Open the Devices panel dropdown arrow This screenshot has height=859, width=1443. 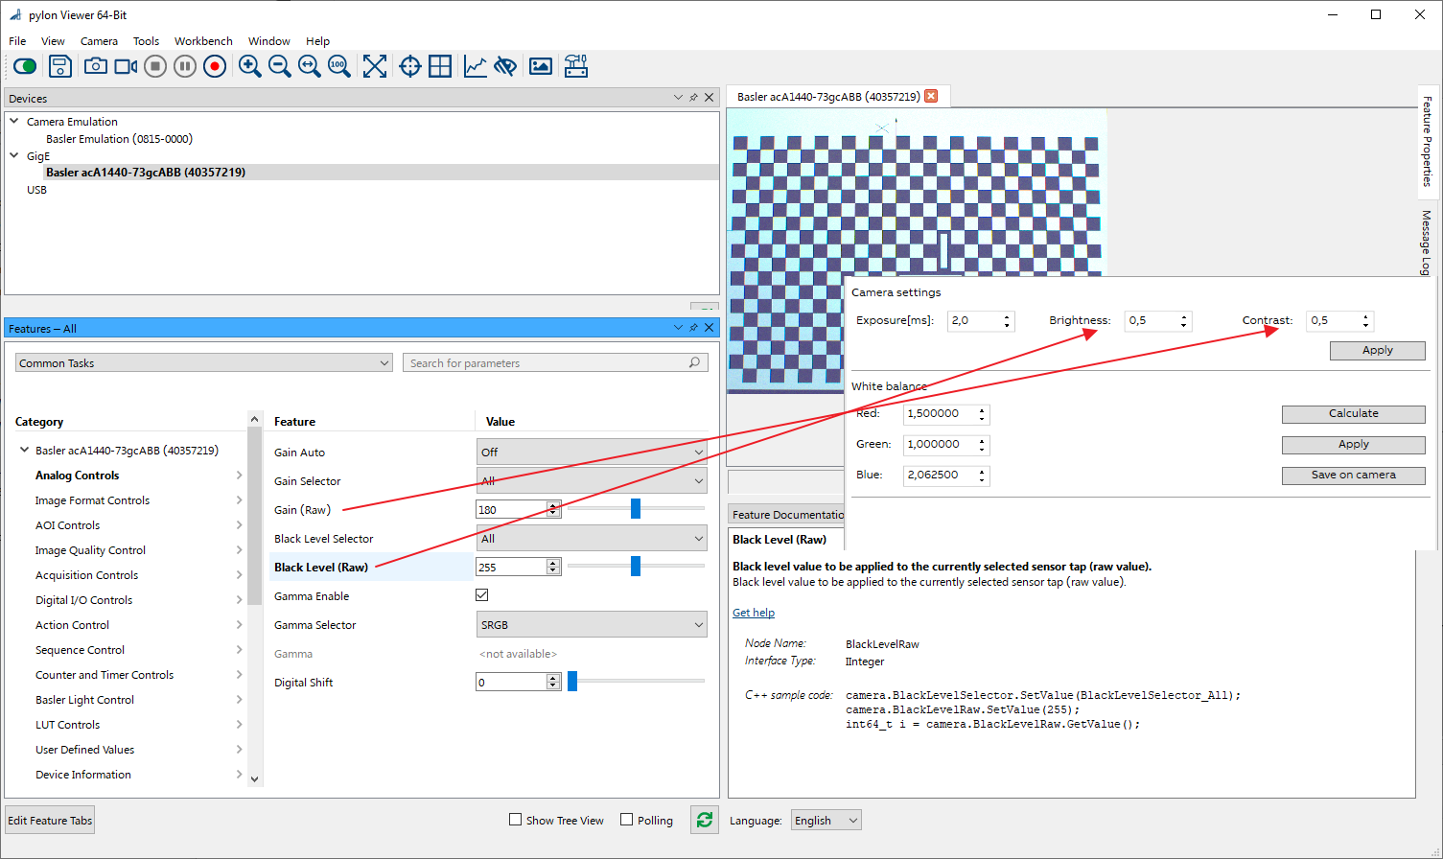678,98
